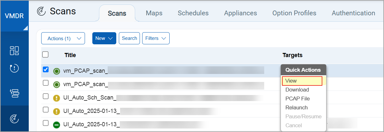The width and height of the screenshot is (384, 132).
Task: Click the radar logo next to Scans heading
Action: click(42, 11)
